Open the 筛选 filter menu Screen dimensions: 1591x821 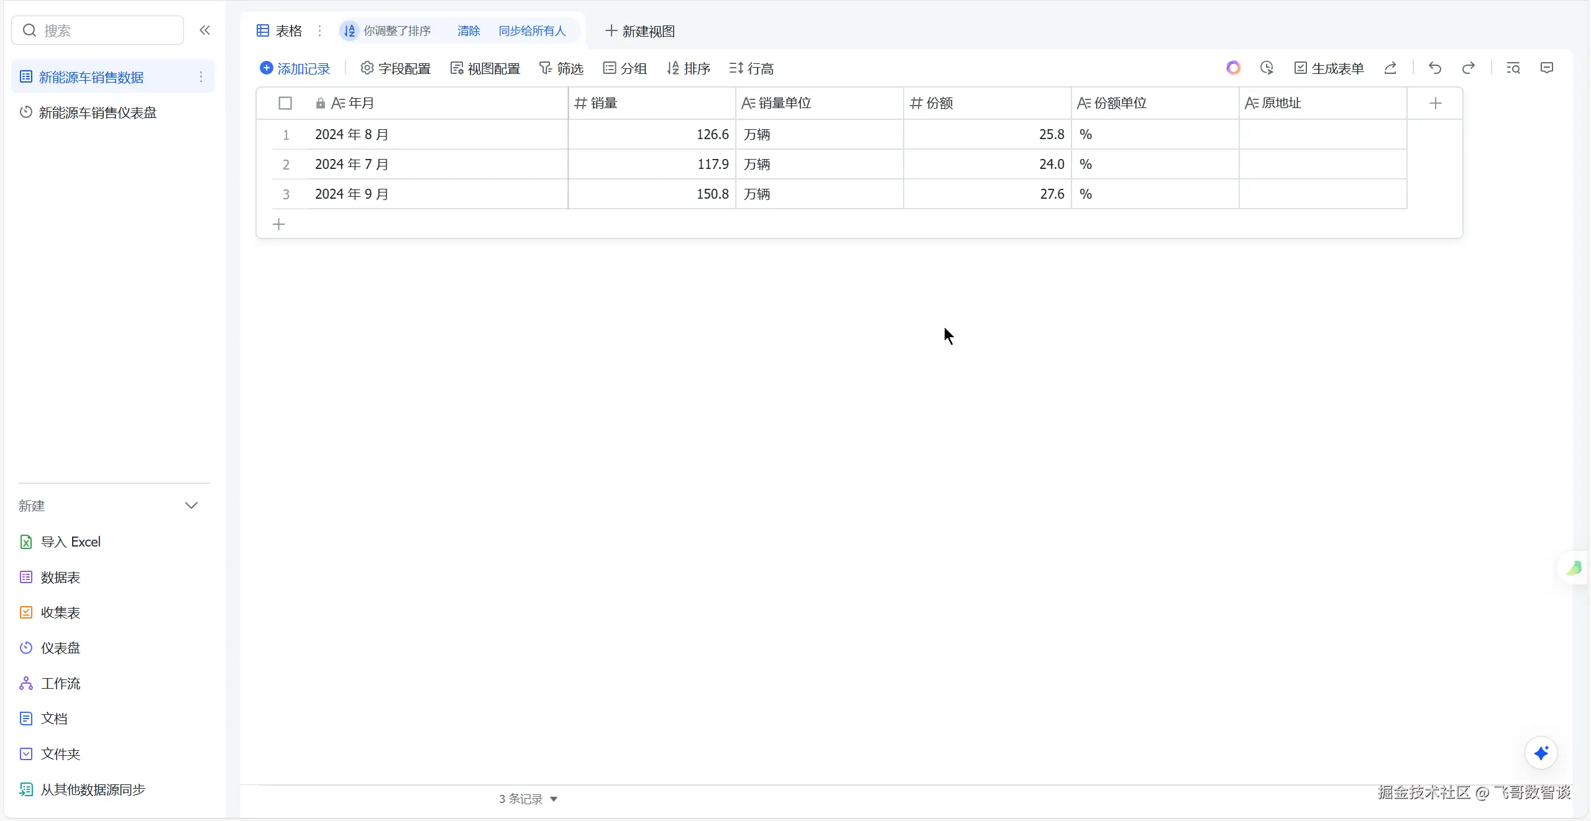[x=561, y=68]
